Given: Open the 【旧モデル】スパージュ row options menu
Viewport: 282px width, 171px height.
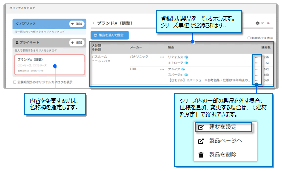Looking at the screenshot, I should click(257, 80).
